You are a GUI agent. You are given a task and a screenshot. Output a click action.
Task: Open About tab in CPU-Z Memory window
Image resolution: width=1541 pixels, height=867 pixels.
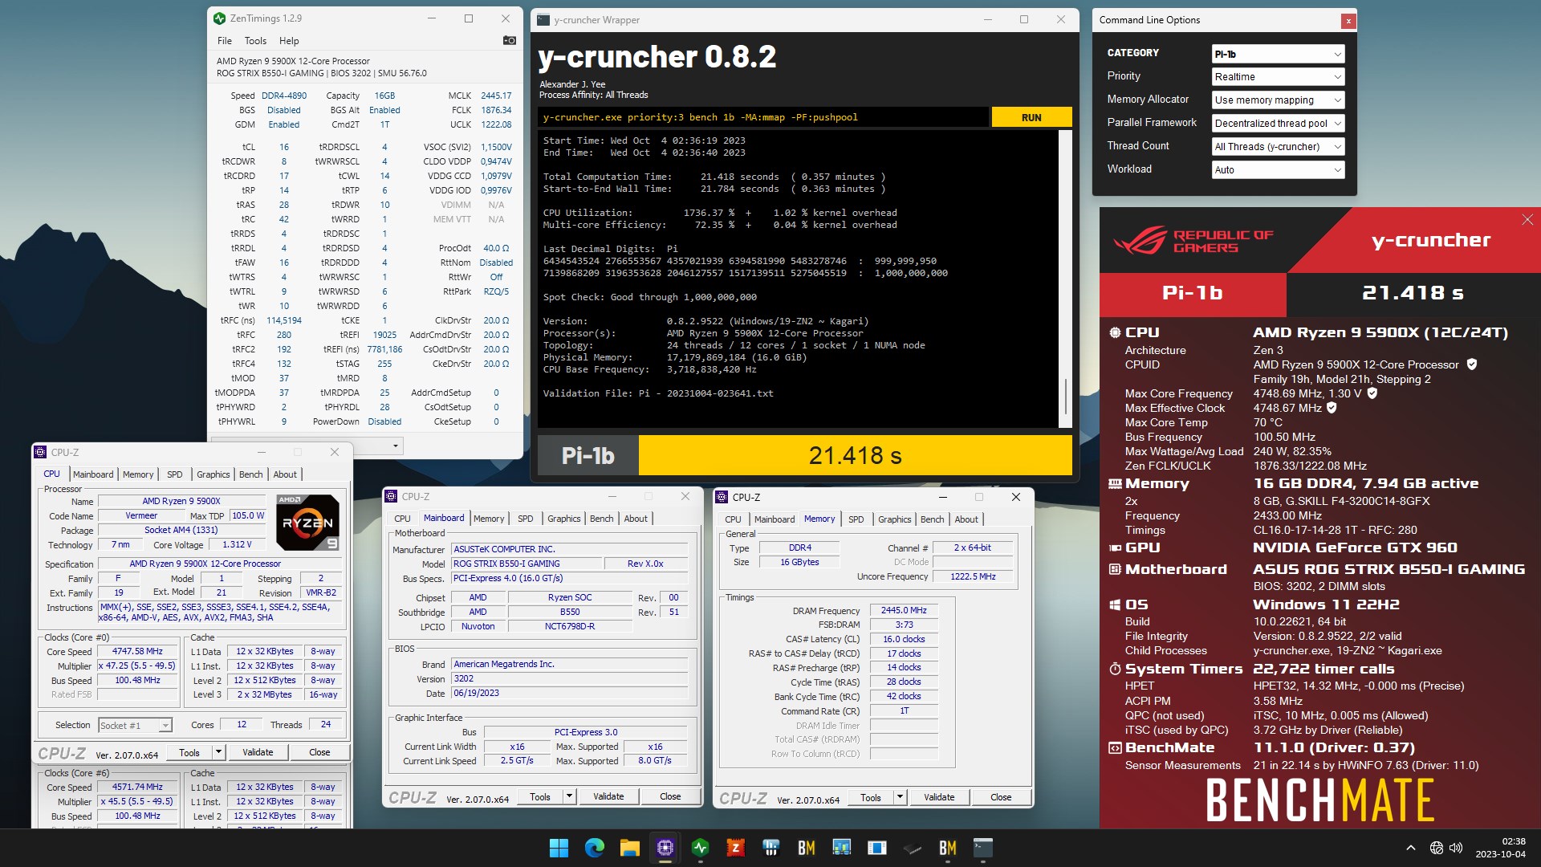click(x=966, y=519)
